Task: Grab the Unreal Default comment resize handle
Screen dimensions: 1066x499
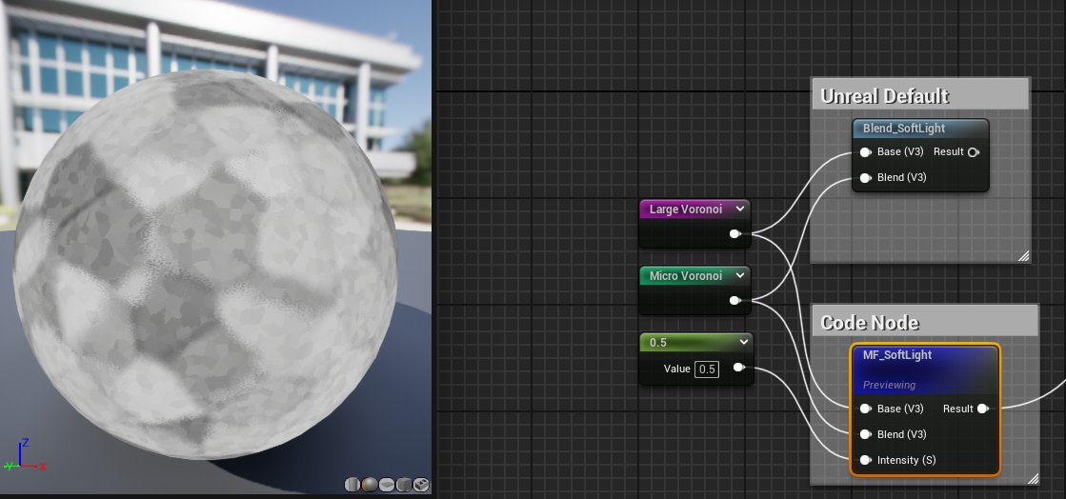Action: click(1023, 255)
